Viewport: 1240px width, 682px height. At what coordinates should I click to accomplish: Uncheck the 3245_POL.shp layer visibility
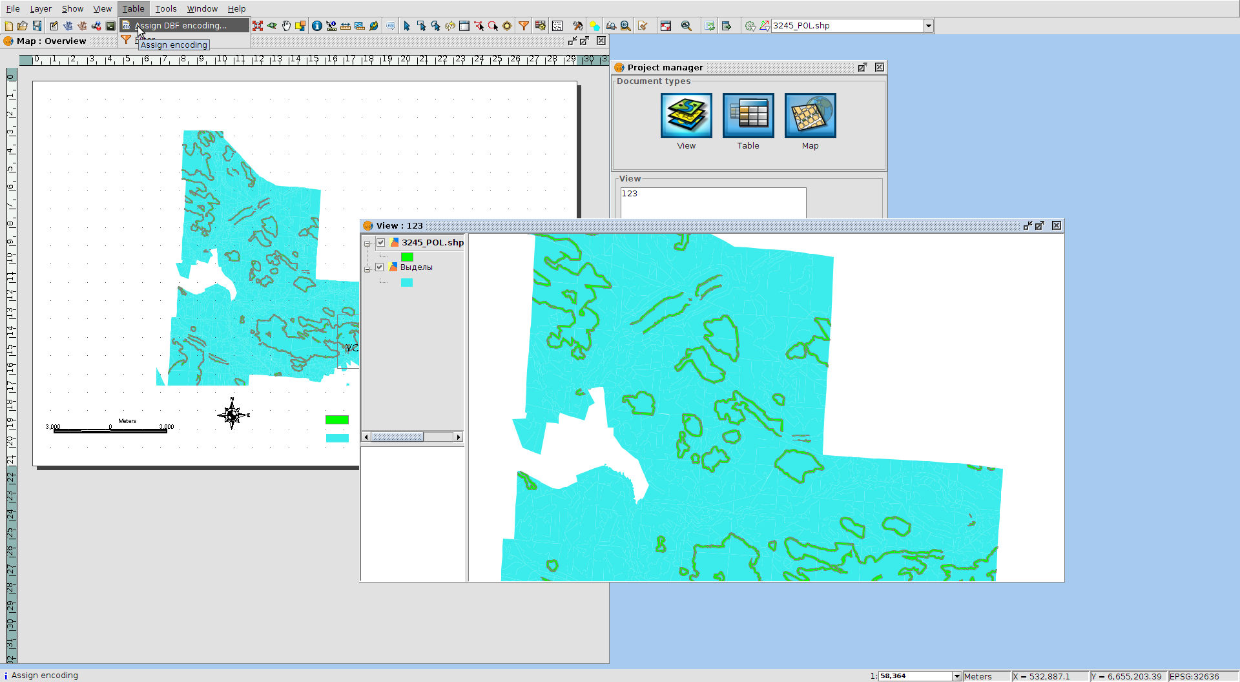pyautogui.click(x=381, y=243)
